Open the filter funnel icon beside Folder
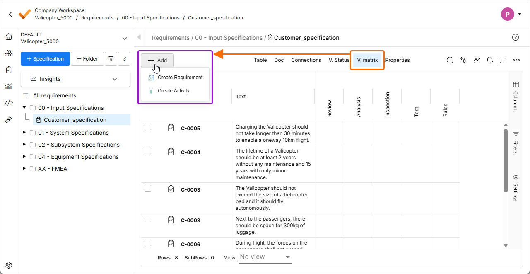The width and height of the screenshot is (530, 274). pos(111,59)
